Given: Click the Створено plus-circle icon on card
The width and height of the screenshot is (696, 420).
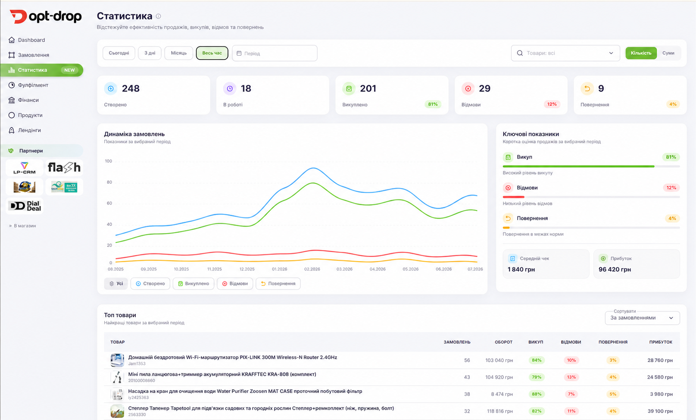Looking at the screenshot, I should point(111,88).
